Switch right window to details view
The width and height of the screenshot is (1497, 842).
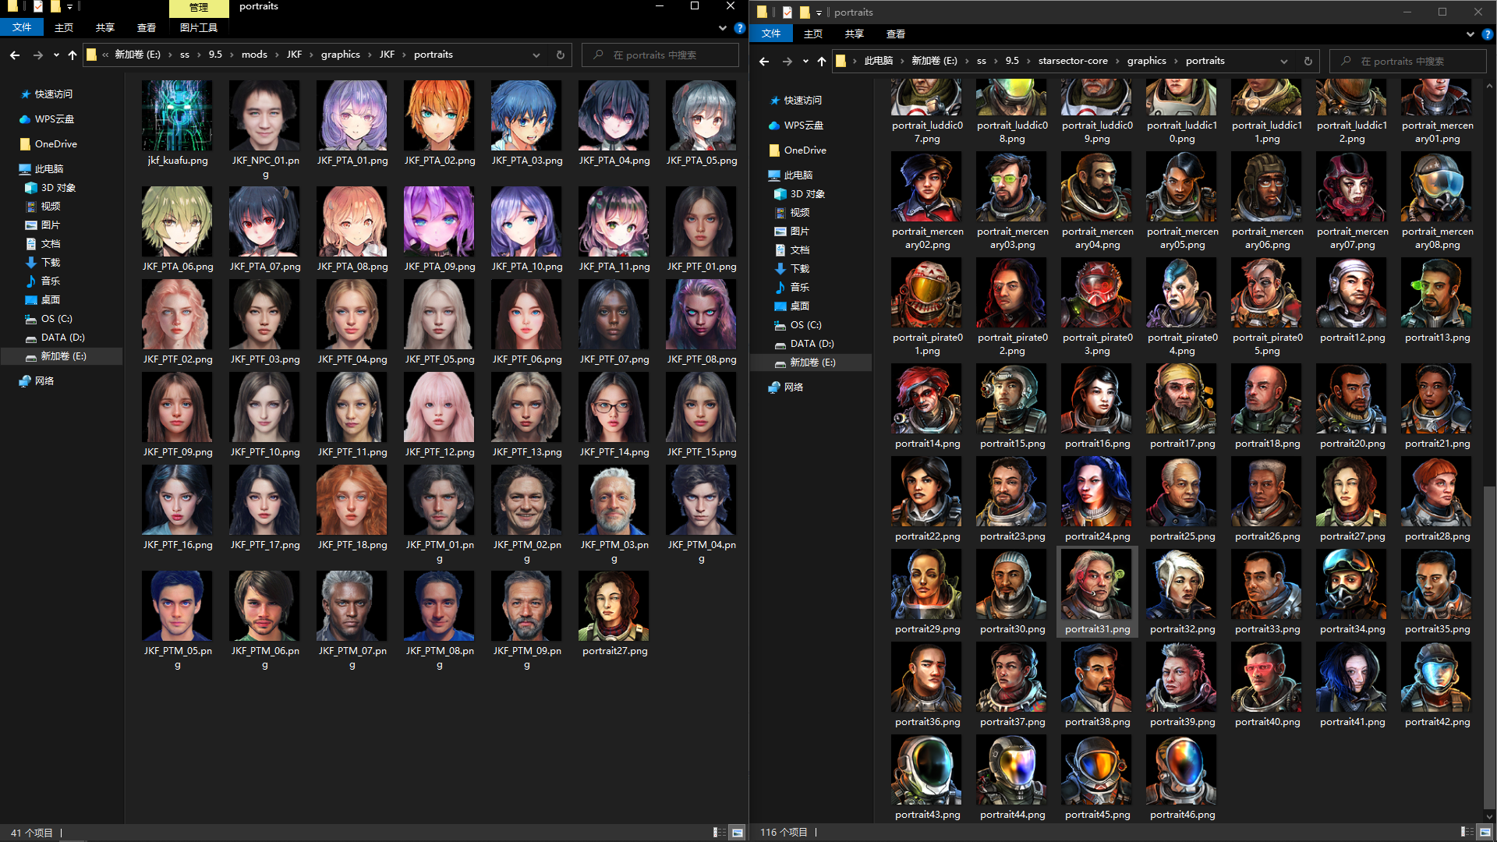pyautogui.click(x=1466, y=833)
